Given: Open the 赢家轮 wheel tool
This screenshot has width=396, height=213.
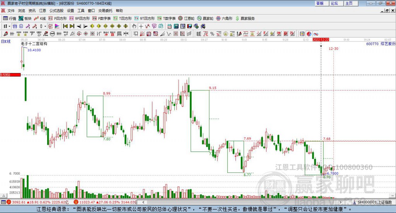Looking at the screenshot, I should (x=205, y=19).
